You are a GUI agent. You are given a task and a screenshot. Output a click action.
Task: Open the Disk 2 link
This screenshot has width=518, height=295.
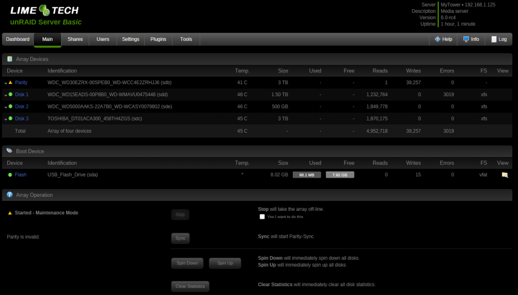pos(21,106)
